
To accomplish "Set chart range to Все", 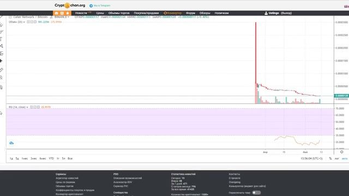I will click(70, 158).
